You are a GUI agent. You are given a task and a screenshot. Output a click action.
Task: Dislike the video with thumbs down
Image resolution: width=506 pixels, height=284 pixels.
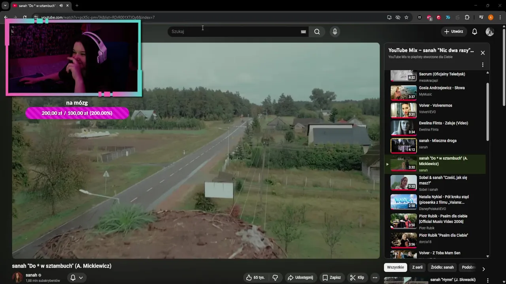click(x=275, y=278)
